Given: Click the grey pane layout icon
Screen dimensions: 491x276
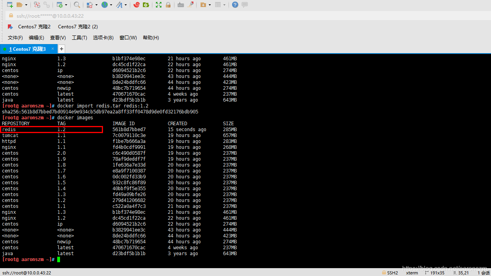Looking at the screenshot, I should tap(218, 5).
